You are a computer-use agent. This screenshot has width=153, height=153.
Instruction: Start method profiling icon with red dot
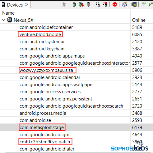pos(105,4)
